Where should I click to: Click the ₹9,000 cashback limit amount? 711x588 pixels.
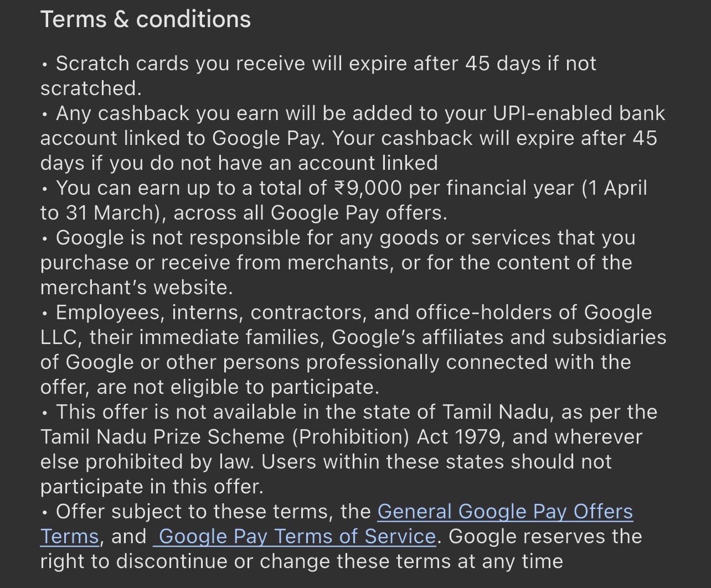pos(368,188)
